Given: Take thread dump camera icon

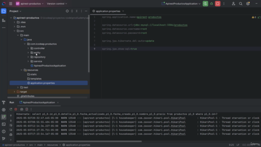Looking at the screenshot, I should 22,109.
